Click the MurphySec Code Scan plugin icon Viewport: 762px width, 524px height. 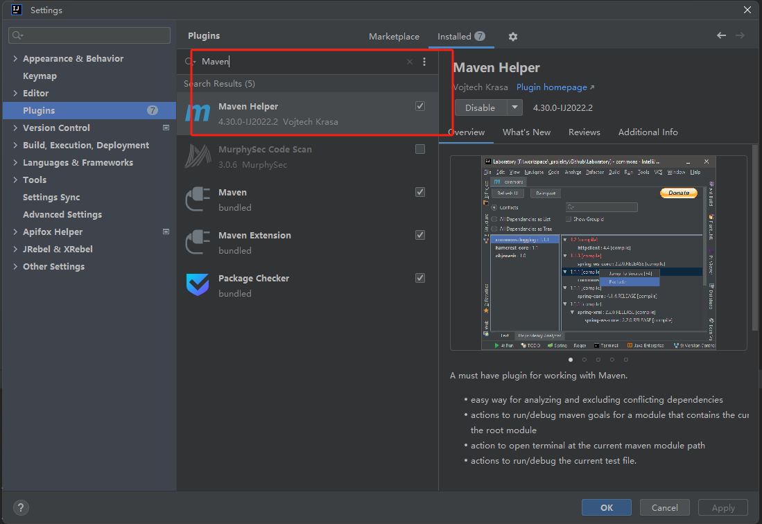pyautogui.click(x=198, y=157)
